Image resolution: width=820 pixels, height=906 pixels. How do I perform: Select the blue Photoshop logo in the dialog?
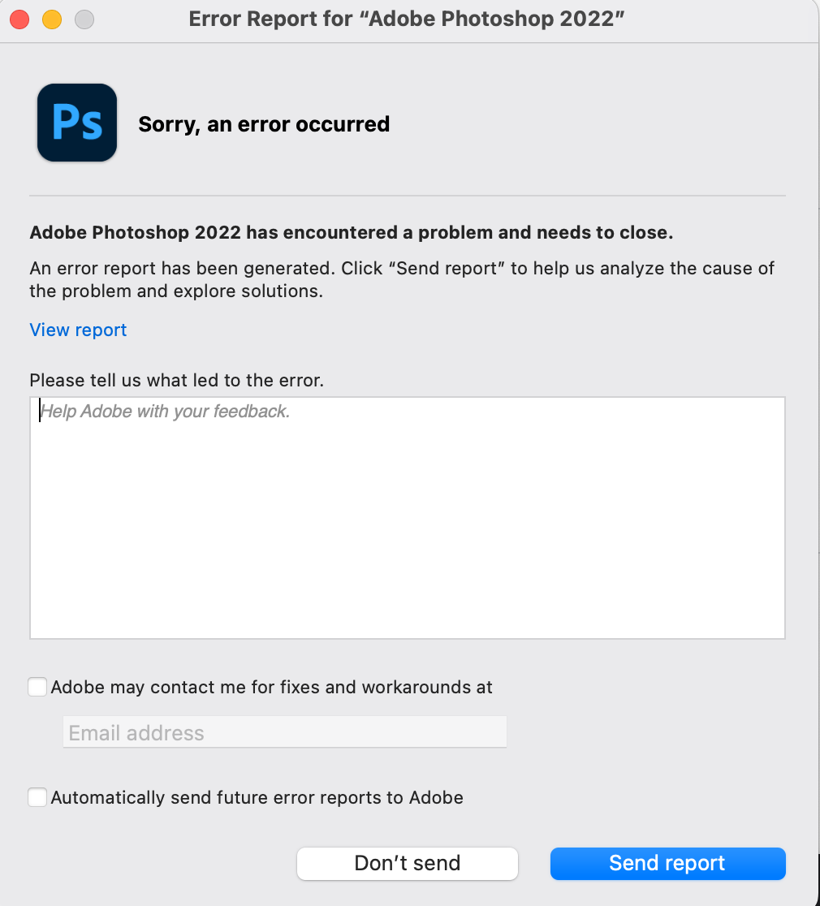click(x=76, y=122)
